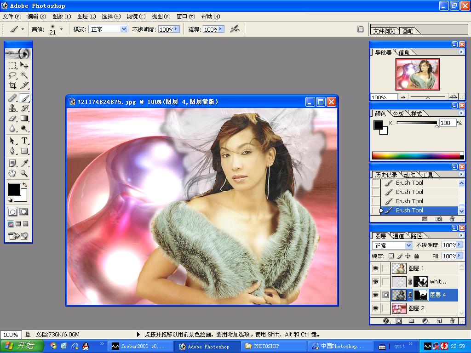
Task: Click the Navigator zoom out button
Action: pos(403,97)
